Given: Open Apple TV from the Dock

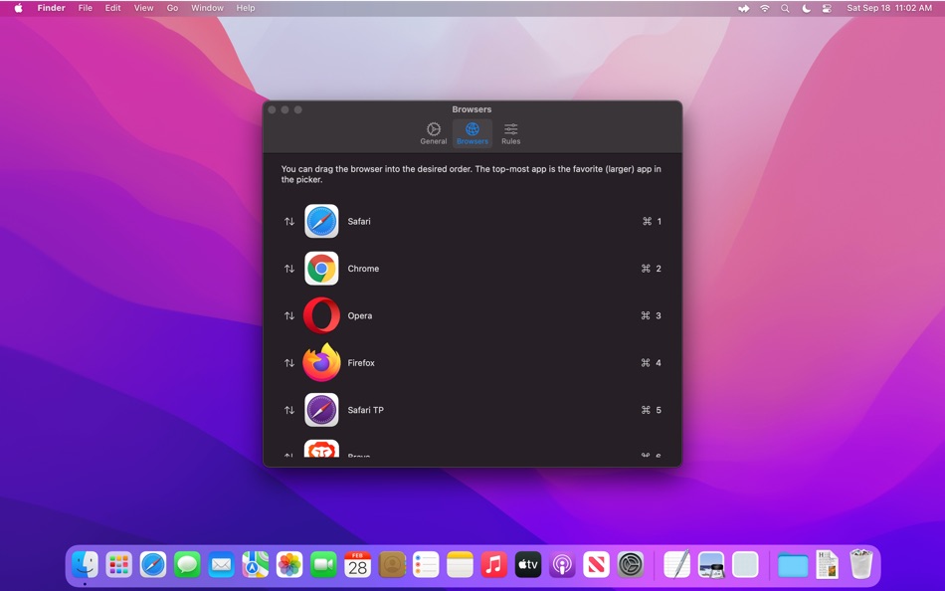Looking at the screenshot, I should coord(528,565).
